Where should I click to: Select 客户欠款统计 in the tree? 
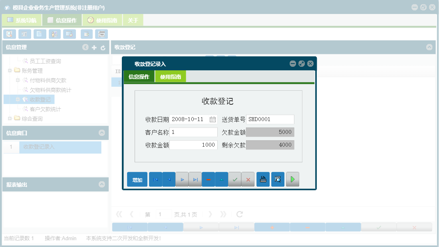tap(46, 109)
